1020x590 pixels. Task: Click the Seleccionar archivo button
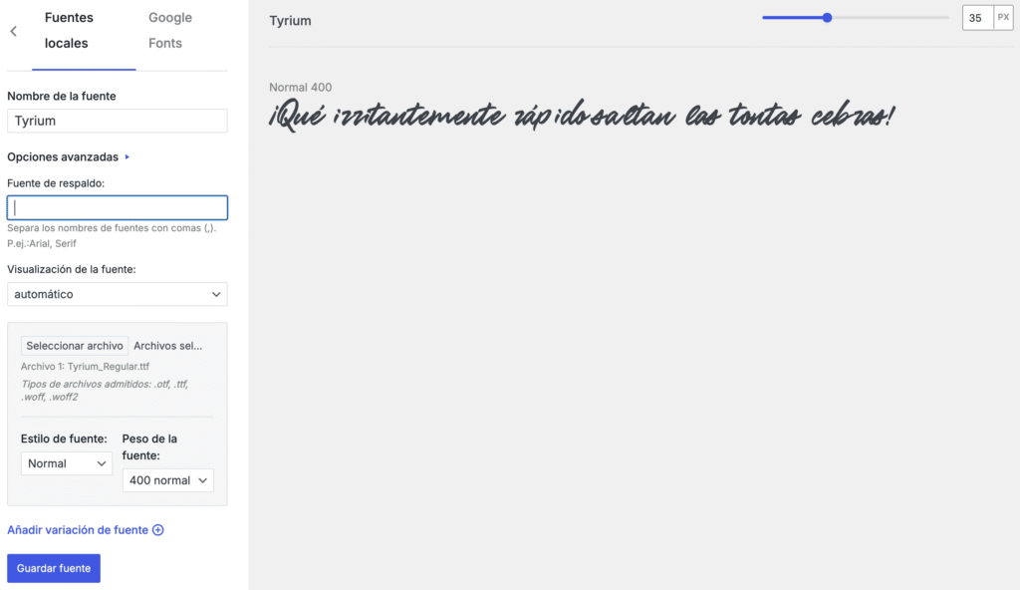[x=72, y=345]
